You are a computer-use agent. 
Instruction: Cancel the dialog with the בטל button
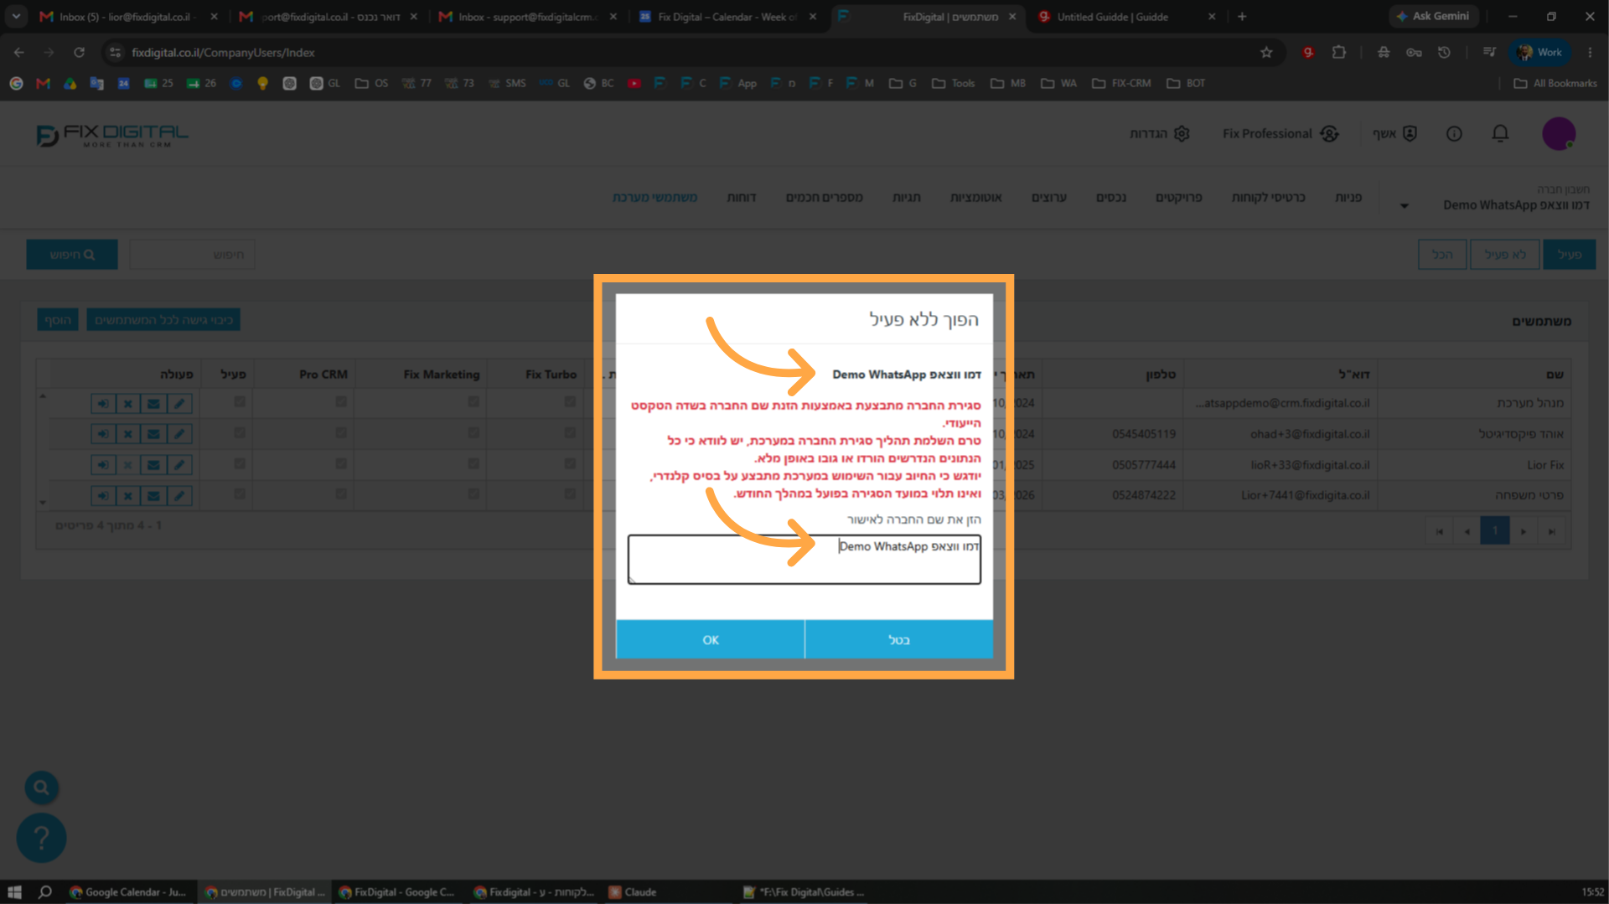click(899, 640)
